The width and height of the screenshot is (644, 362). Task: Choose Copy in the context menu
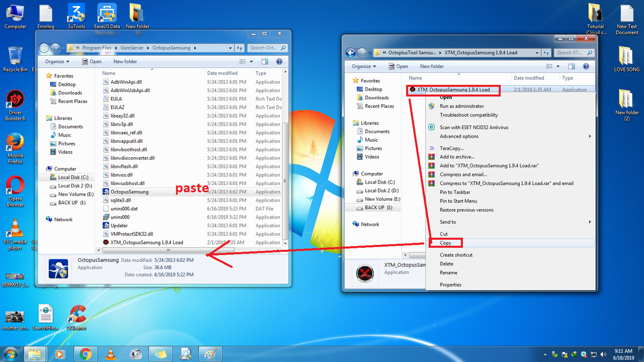pyautogui.click(x=510, y=243)
